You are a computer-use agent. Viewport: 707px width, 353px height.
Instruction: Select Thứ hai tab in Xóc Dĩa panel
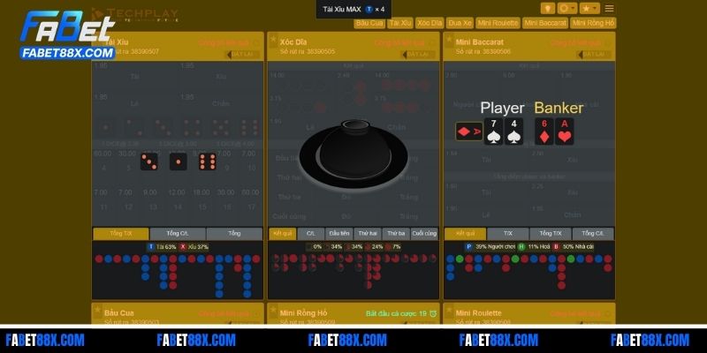(x=368, y=234)
